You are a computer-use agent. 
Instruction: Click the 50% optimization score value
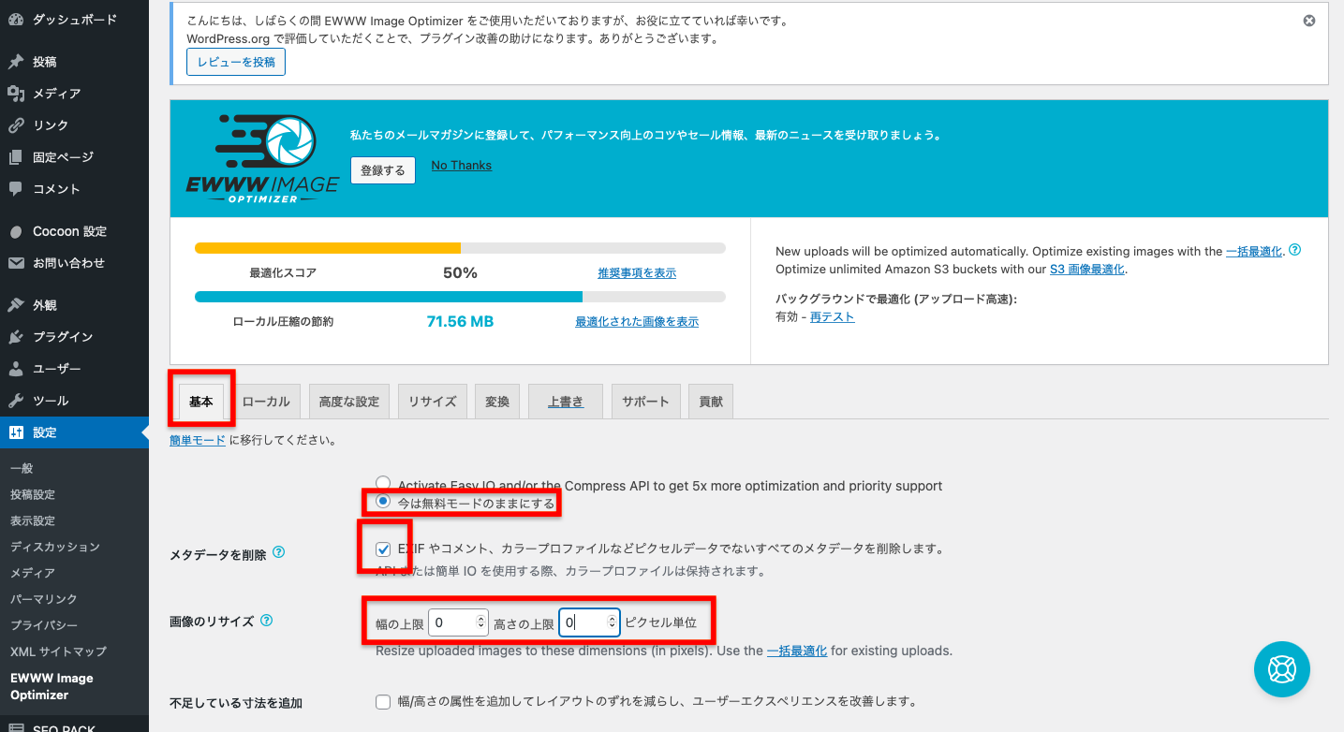coord(460,273)
